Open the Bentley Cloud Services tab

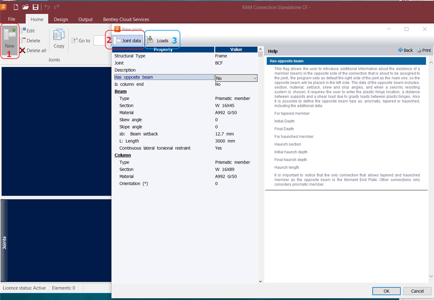click(126, 19)
